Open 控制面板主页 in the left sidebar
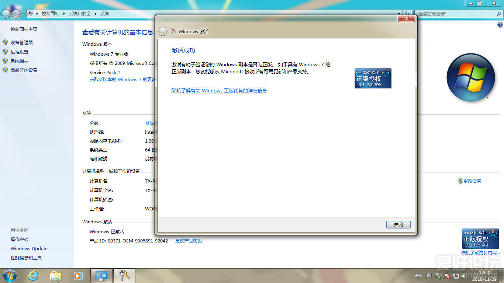504x283 pixels. tap(24, 29)
